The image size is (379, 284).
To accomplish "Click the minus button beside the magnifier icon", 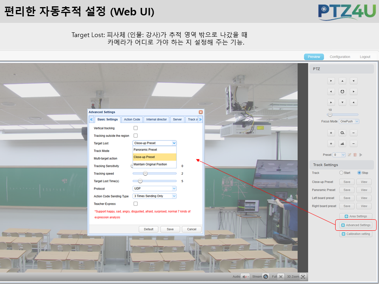I will [x=353, y=133].
